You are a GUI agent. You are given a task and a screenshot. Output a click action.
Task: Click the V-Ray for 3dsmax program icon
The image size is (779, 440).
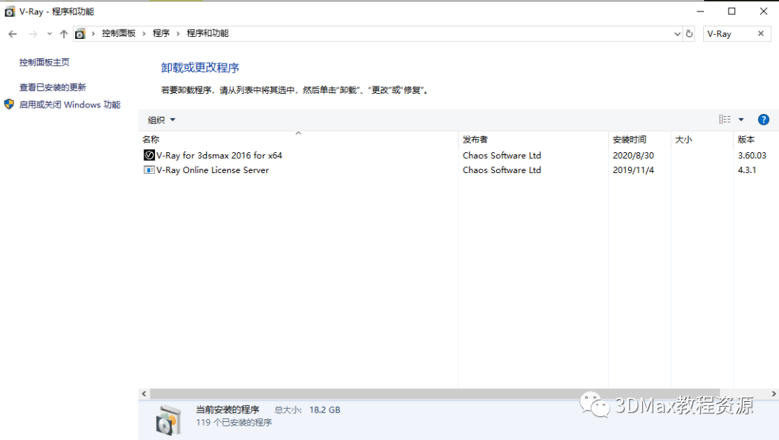click(x=149, y=155)
